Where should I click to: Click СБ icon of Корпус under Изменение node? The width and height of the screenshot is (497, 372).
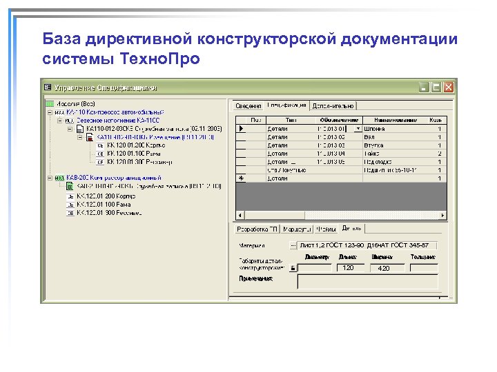tap(100, 145)
